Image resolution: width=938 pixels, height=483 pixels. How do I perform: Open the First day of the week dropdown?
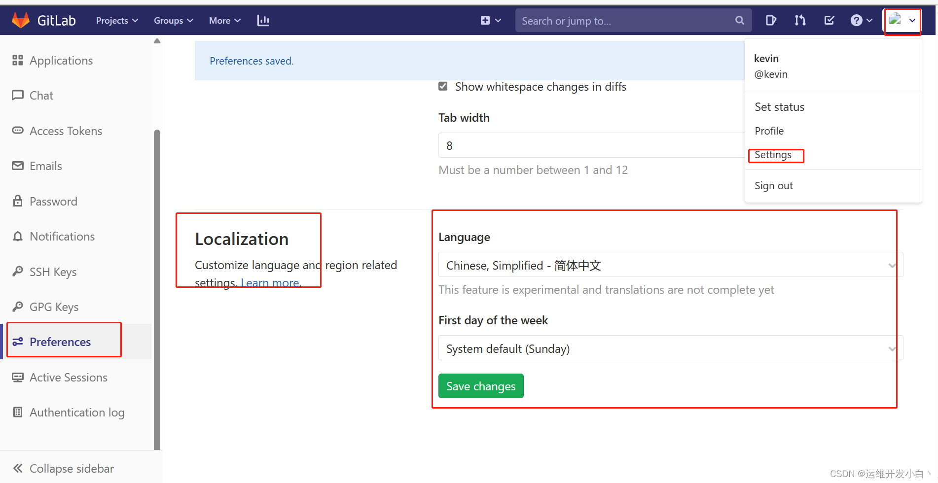[669, 348]
